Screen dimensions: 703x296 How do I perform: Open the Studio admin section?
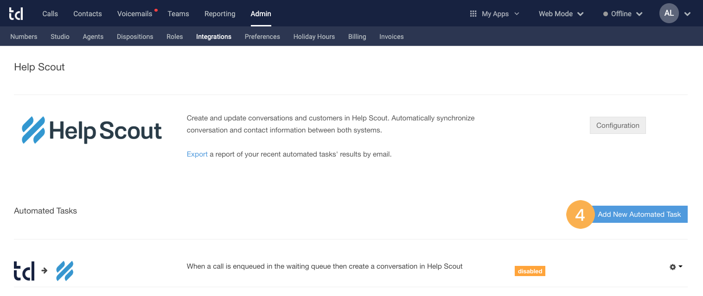(60, 37)
